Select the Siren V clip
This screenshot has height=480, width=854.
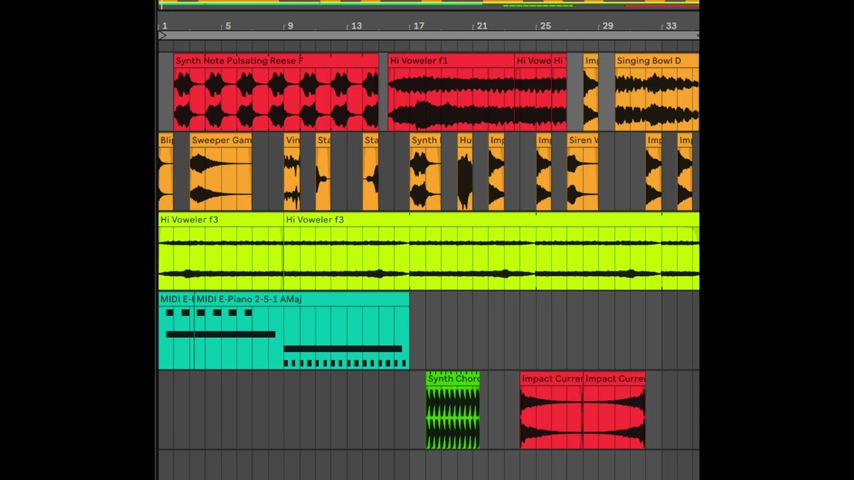point(582,172)
